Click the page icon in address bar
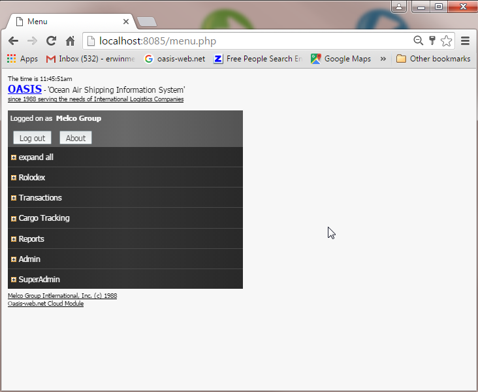Image resolution: width=478 pixels, height=392 pixels. (91, 41)
